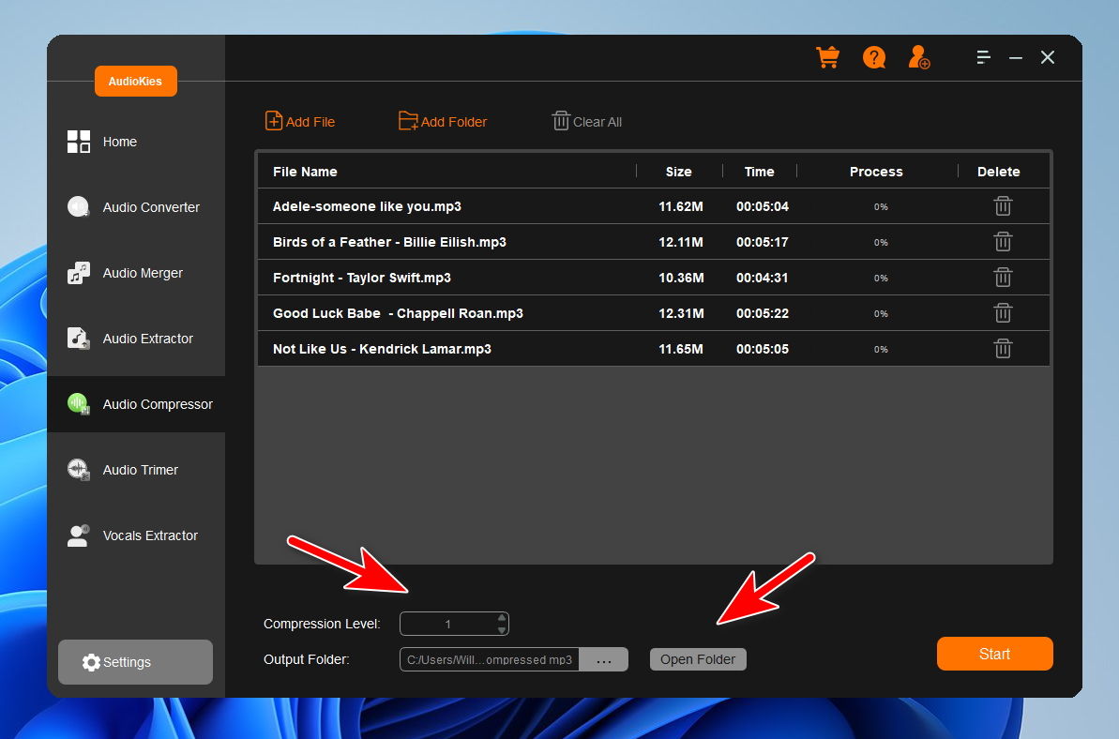Select Not Like Us - Kendrick Lamar.mp3 name
This screenshot has height=739, width=1119.
click(x=382, y=350)
